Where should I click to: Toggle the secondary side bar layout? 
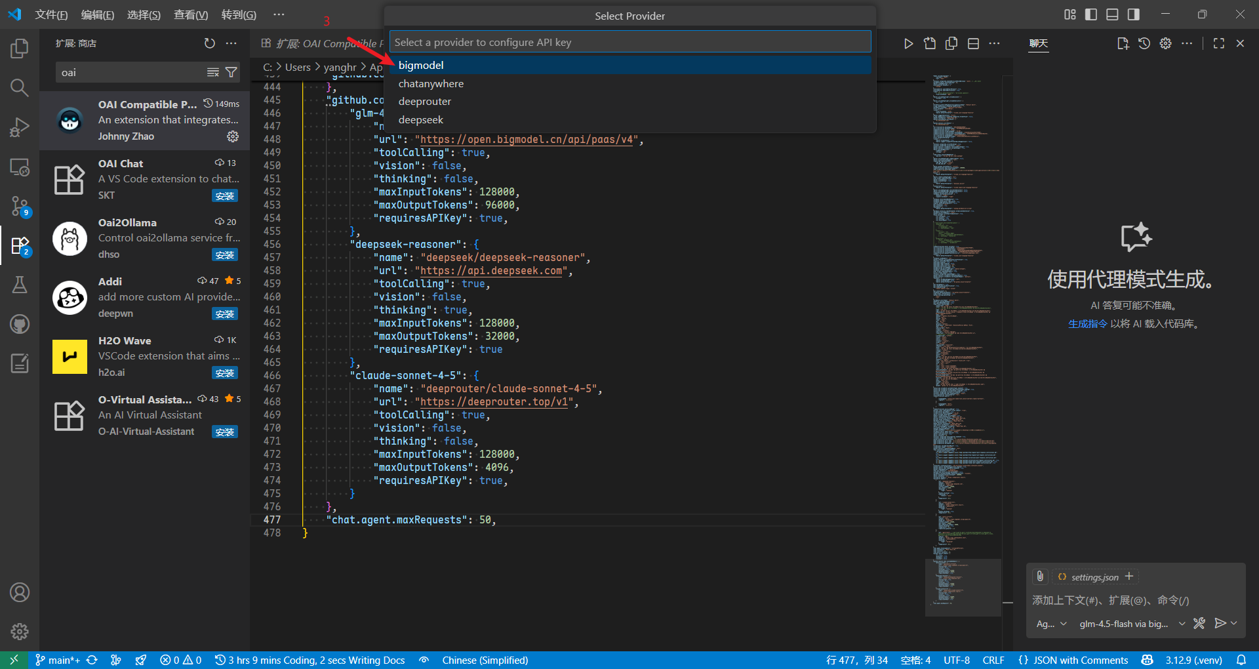click(x=1133, y=14)
